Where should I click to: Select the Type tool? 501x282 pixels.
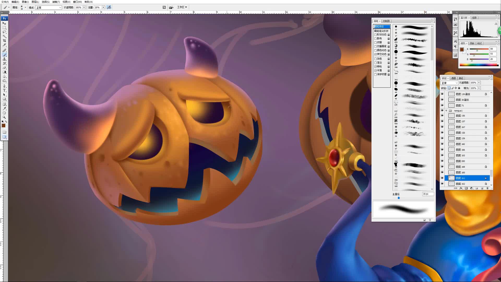[4, 90]
